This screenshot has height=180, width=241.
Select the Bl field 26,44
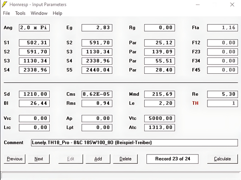point(34,103)
